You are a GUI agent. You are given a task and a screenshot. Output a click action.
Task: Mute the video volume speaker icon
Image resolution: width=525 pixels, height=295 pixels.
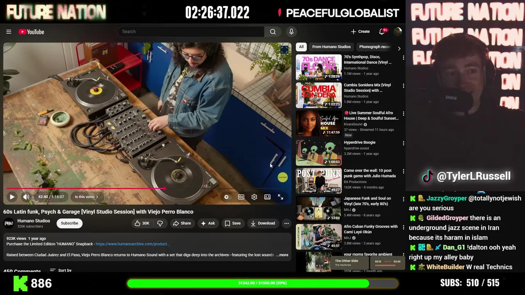pyautogui.click(x=26, y=197)
